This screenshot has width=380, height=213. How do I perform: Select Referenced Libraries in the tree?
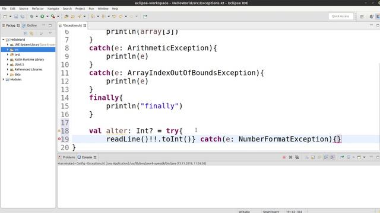(28, 69)
